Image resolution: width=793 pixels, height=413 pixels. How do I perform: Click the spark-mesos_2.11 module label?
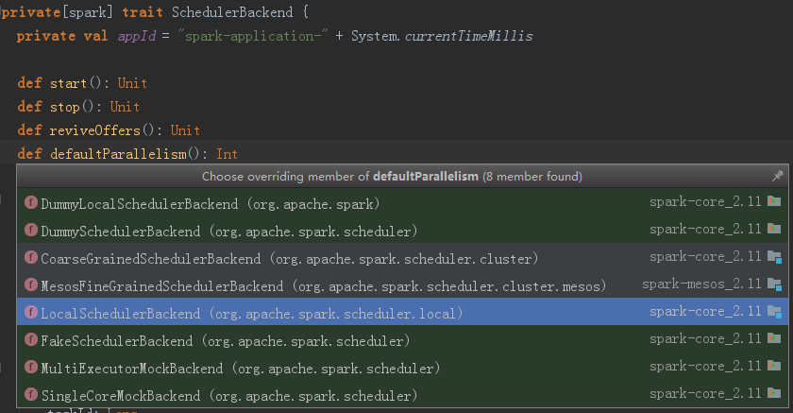coord(700,285)
